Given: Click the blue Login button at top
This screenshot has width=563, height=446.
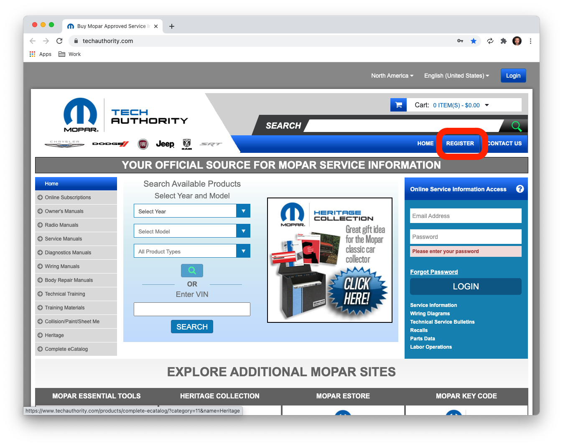Looking at the screenshot, I should point(513,76).
